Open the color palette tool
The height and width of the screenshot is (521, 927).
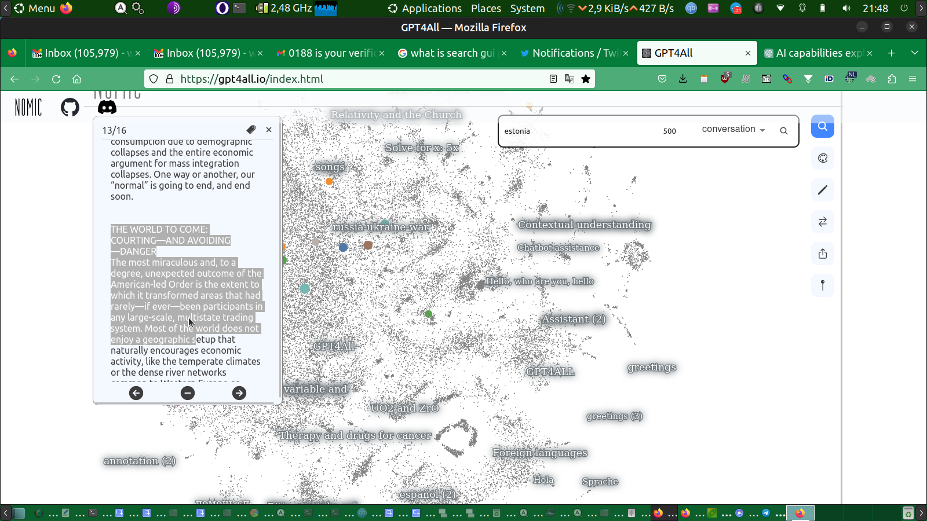click(x=823, y=158)
